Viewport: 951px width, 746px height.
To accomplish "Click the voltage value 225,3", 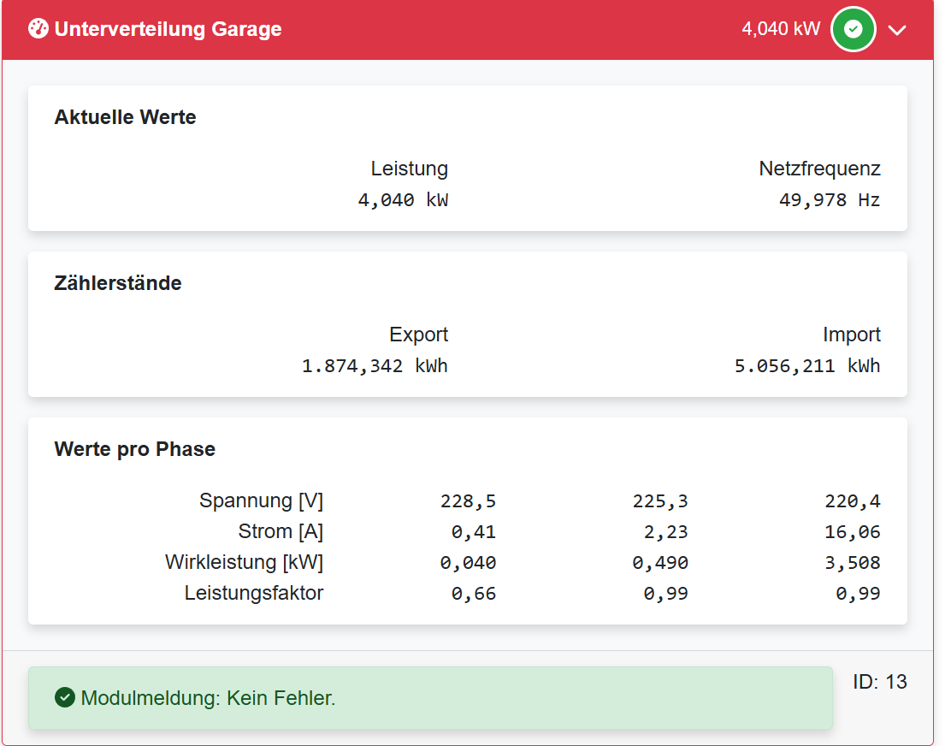I will pyautogui.click(x=659, y=501).
